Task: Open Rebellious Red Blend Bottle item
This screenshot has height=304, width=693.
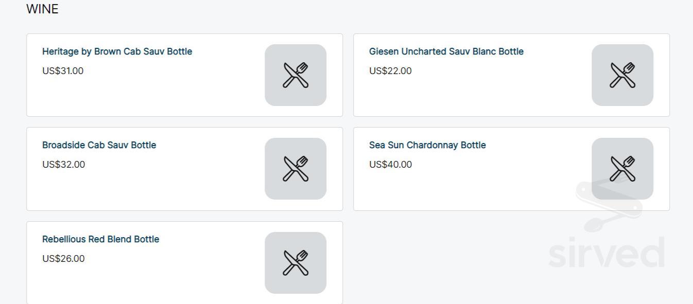Action: tap(100, 239)
